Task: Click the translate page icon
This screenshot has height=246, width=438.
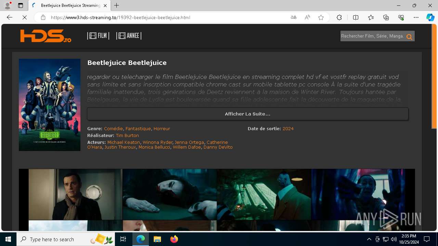Action: 293,17
